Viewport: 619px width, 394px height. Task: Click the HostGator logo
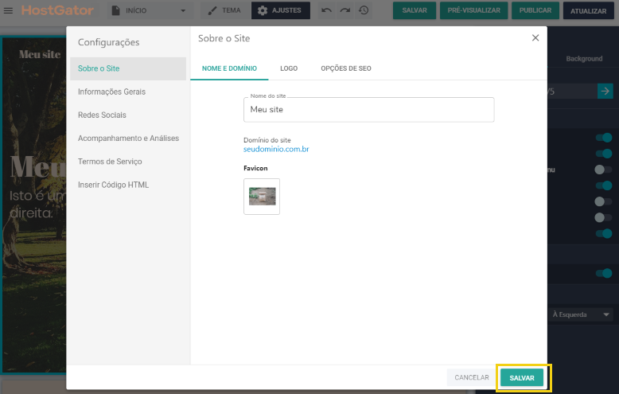pos(57,10)
